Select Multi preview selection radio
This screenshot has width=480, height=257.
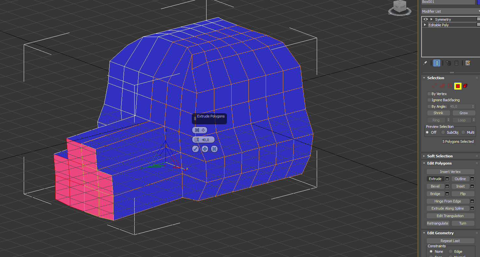tap(463, 132)
